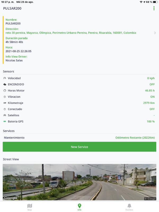The height and width of the screenshot is (212, 159).
Task: Tap the ENCENDIDO engine icon
Action: tap(5, 84)
